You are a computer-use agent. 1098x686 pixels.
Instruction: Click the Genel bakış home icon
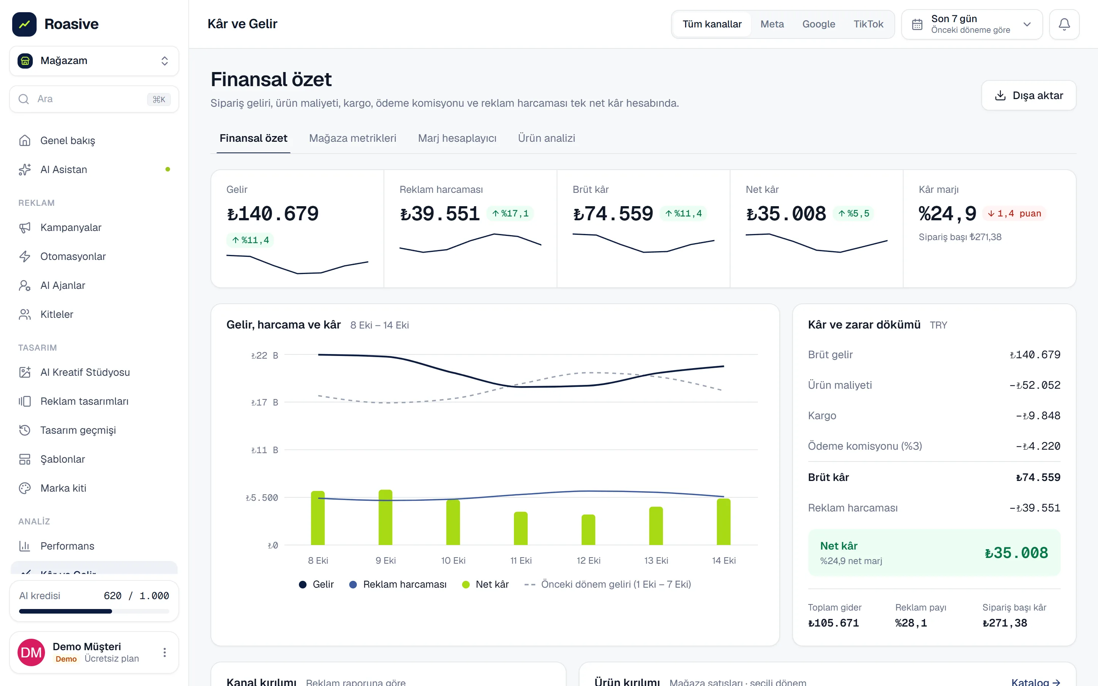pos(25,141)
